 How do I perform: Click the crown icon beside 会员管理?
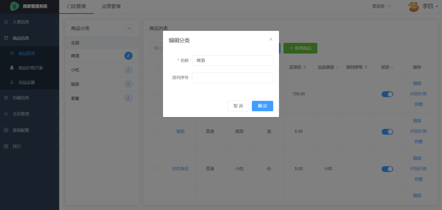pos(6,114)
